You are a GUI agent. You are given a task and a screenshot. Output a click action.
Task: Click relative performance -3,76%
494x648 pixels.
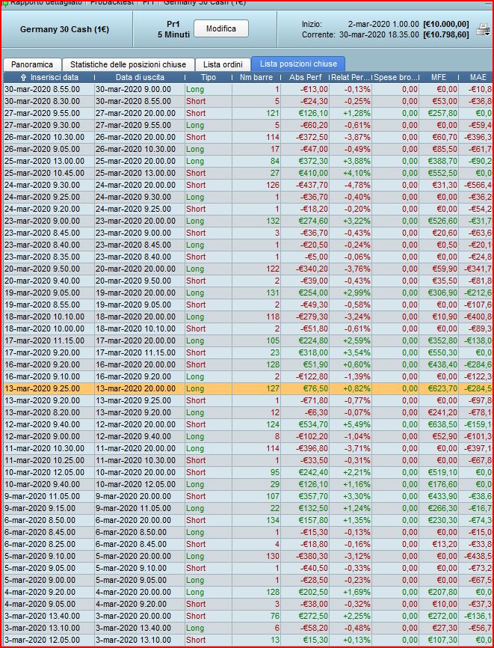click(357, 269)
